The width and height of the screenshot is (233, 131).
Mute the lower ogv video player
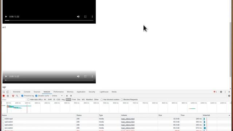(78, 76)
